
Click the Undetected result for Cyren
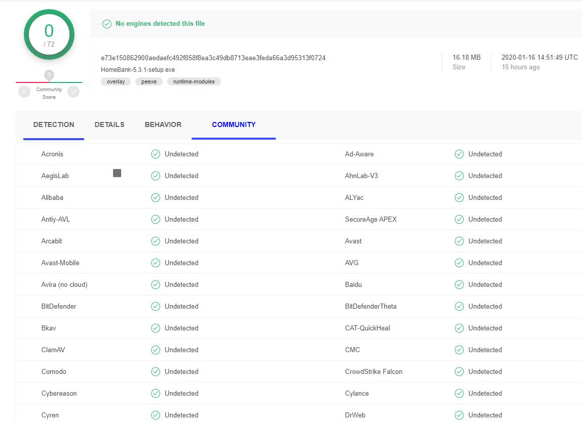(x=181, y=415)
